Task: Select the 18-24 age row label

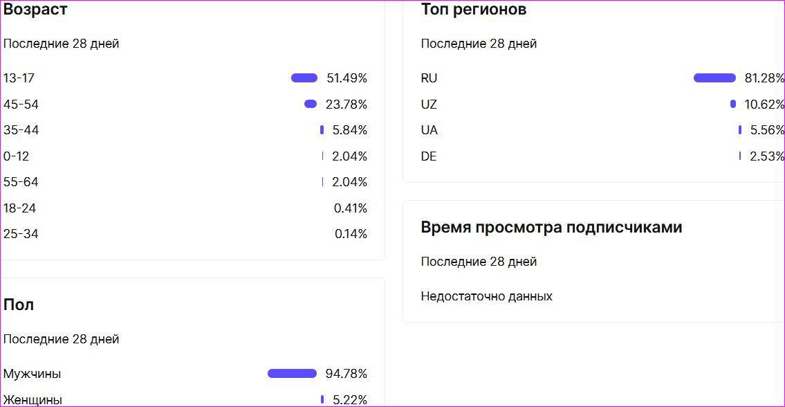Action: [x=19, y=208]
